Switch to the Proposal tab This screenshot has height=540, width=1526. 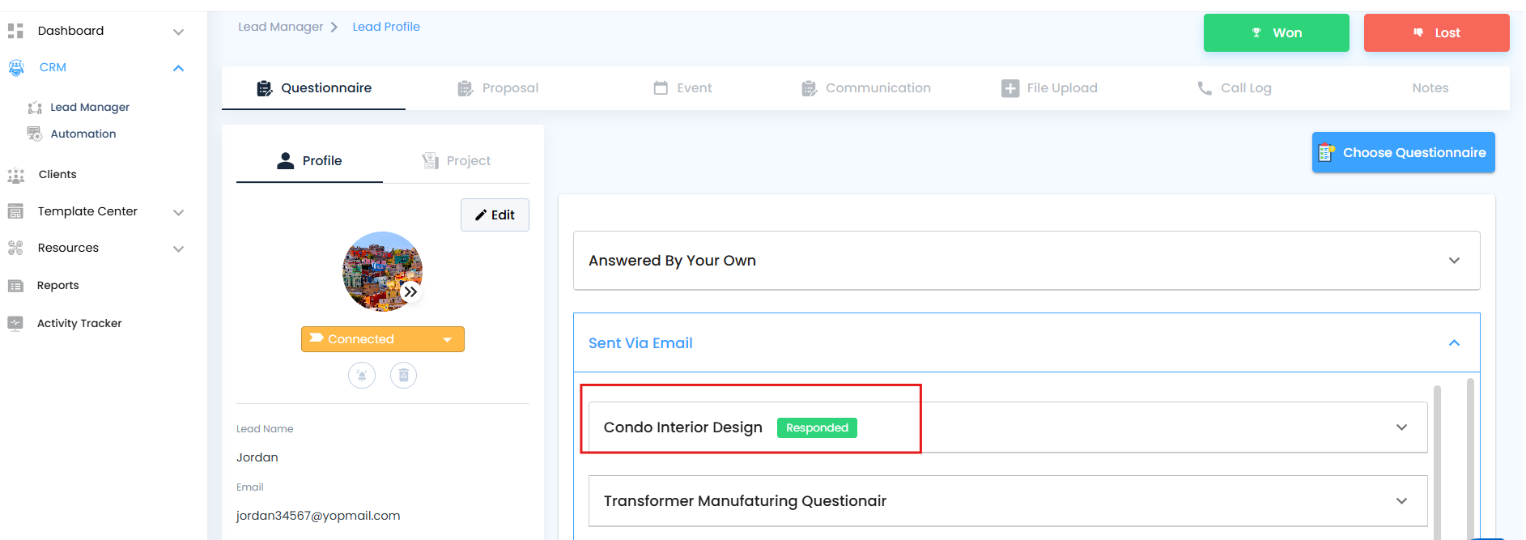[x=498, y=88]
